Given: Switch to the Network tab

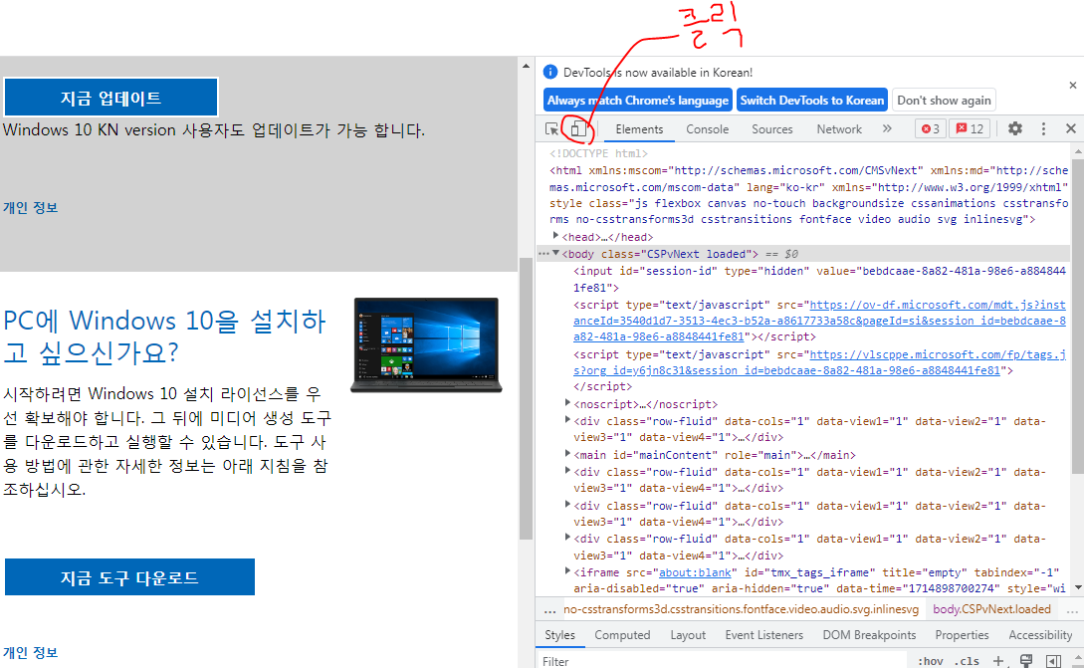Looking at the screenshot, I should (839, 129).
